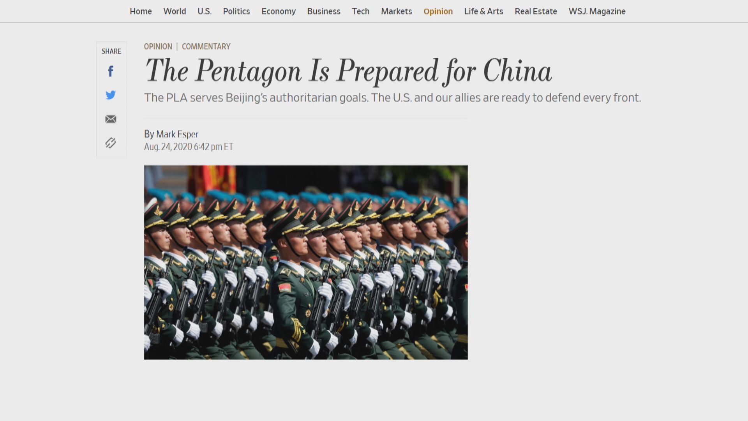Open the Economy section

tap(279, 11)
